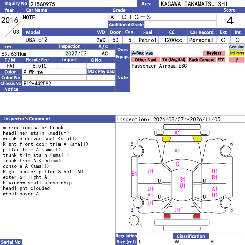
Task: Click the left yellow headlight in diagram
Action: click(x=167, y=139)
